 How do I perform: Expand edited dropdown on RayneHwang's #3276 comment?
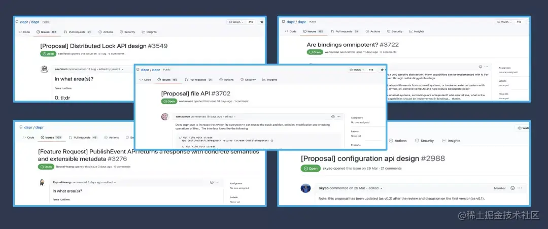(x=115, y=182)
